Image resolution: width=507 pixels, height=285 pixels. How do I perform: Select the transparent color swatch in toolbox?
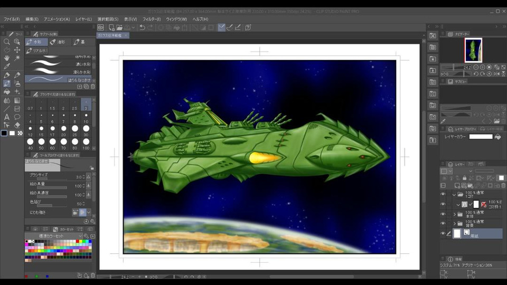[20, 133]
